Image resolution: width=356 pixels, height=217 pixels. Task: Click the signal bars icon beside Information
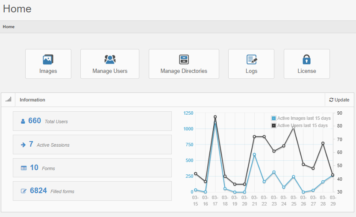(9, 100)
